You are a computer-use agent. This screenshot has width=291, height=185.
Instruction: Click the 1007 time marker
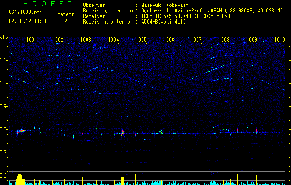click(x=196, y=40)
